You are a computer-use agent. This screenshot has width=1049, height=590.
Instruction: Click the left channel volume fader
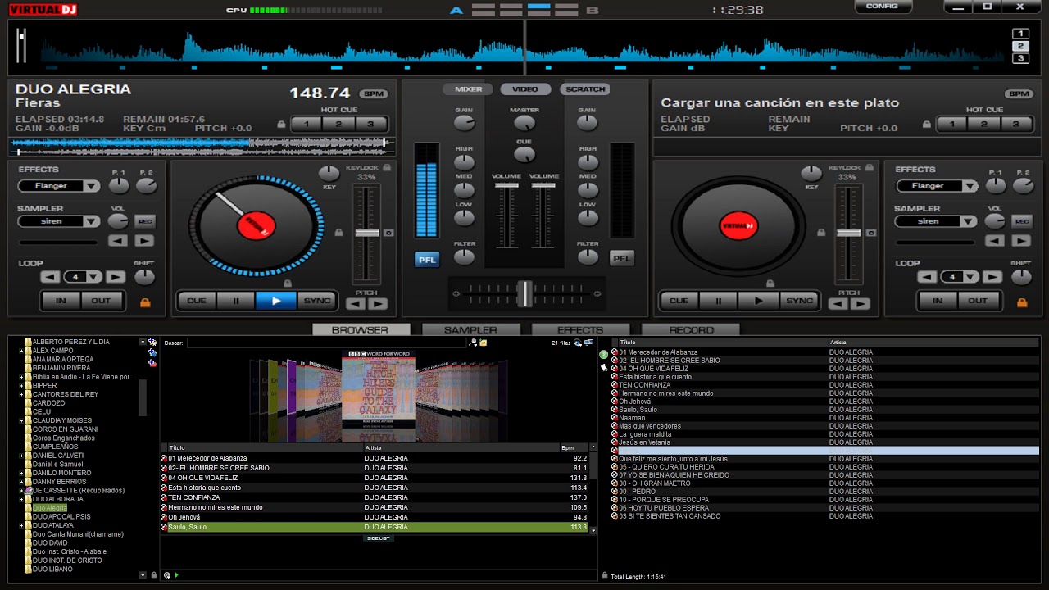tap(506, 185)
